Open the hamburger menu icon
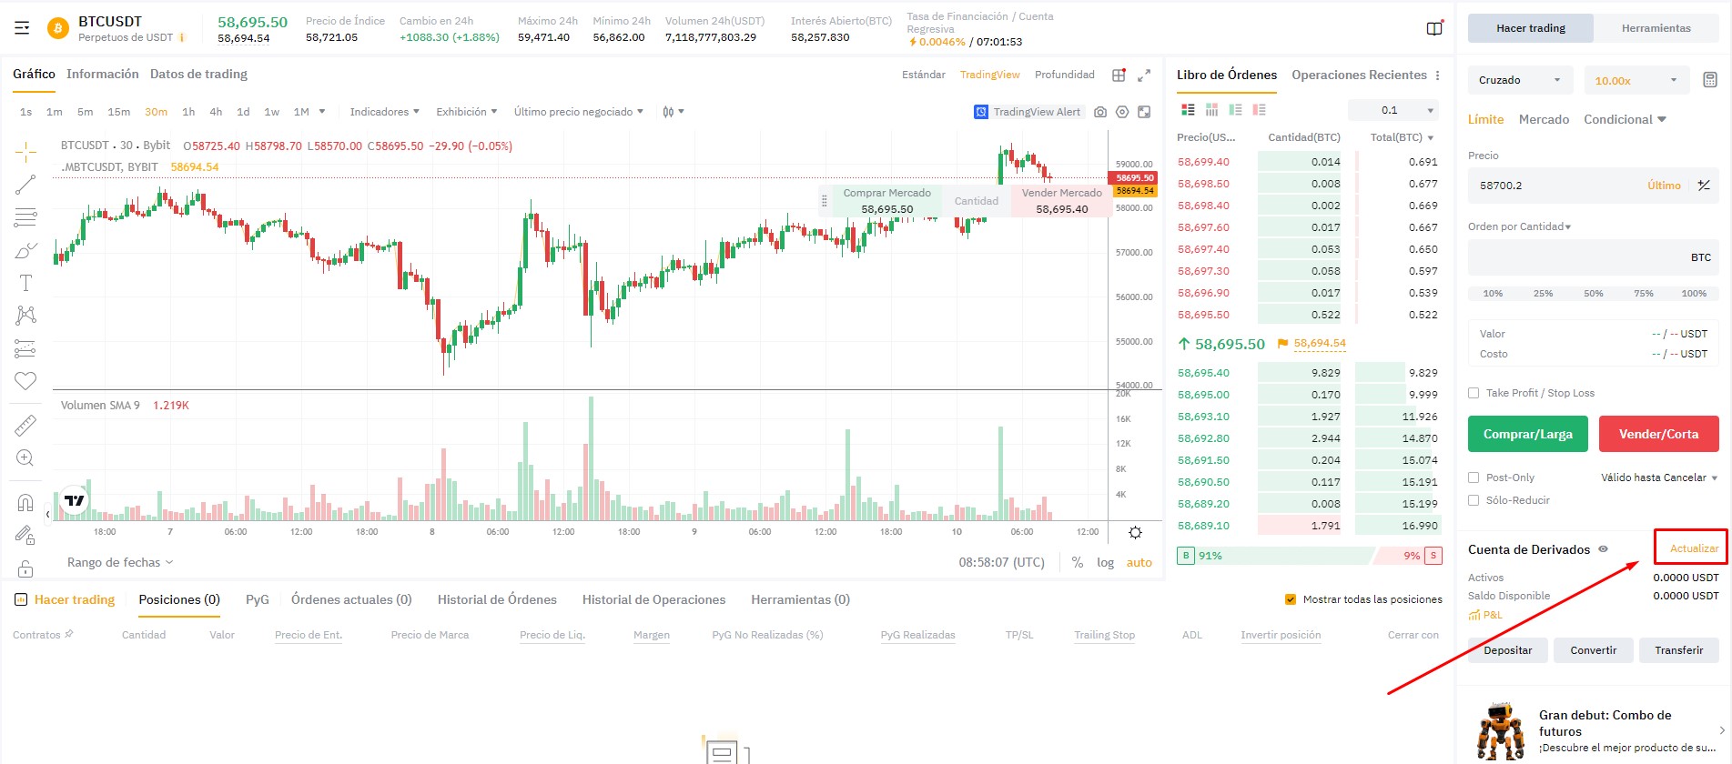This screenshot has height=764, width=1732. [22, 28]
